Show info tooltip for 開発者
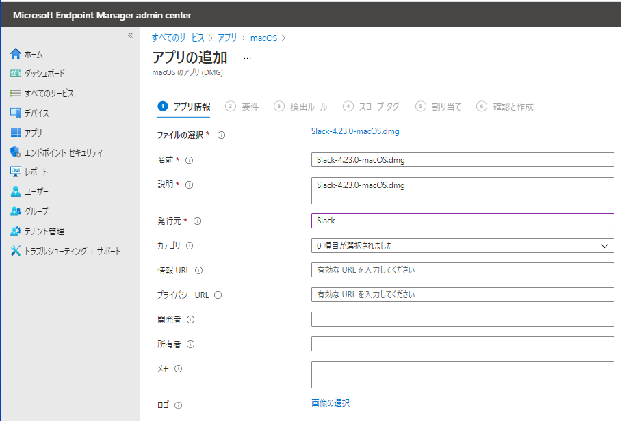Image resolution: width=622 pixels, height=421 pixels. (x=190, y=320)
